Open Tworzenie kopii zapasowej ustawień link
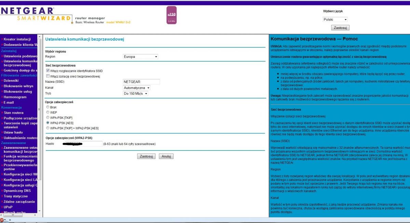 tap(20, 125)
